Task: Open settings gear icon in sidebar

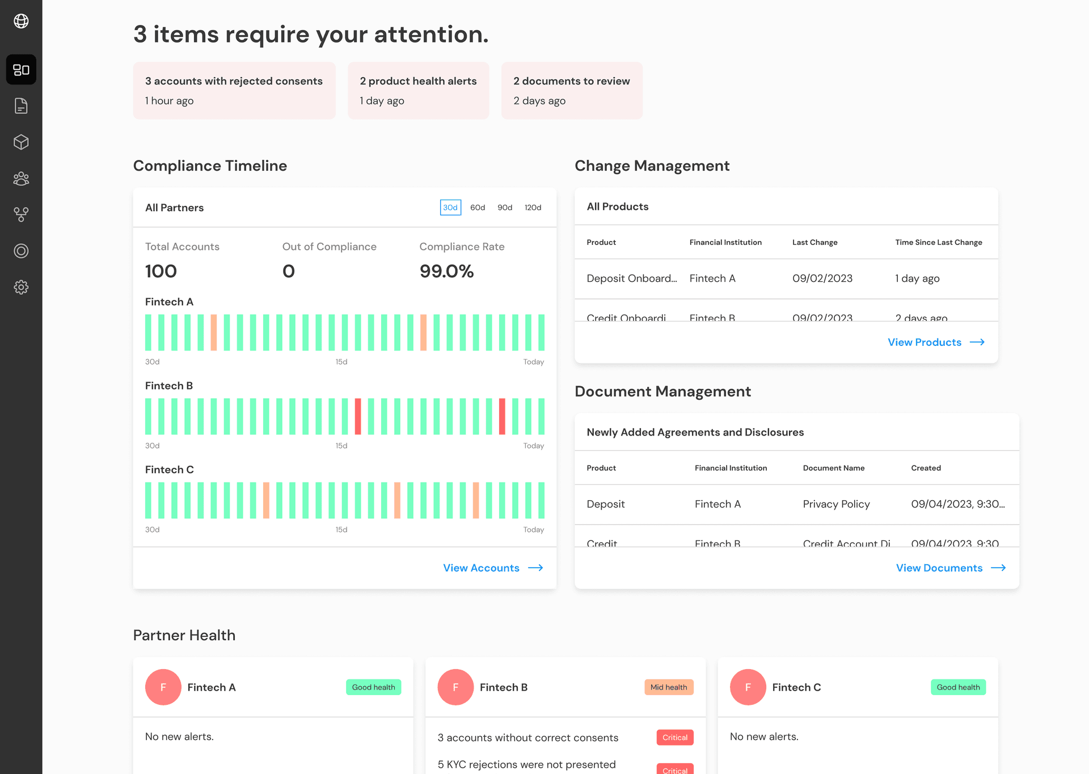Action: (x=21, y=287)
